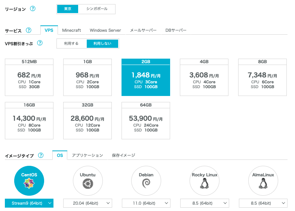Switch to the DBサーバー tab
This screenshot has width=295, height=211.
(176, 30)
